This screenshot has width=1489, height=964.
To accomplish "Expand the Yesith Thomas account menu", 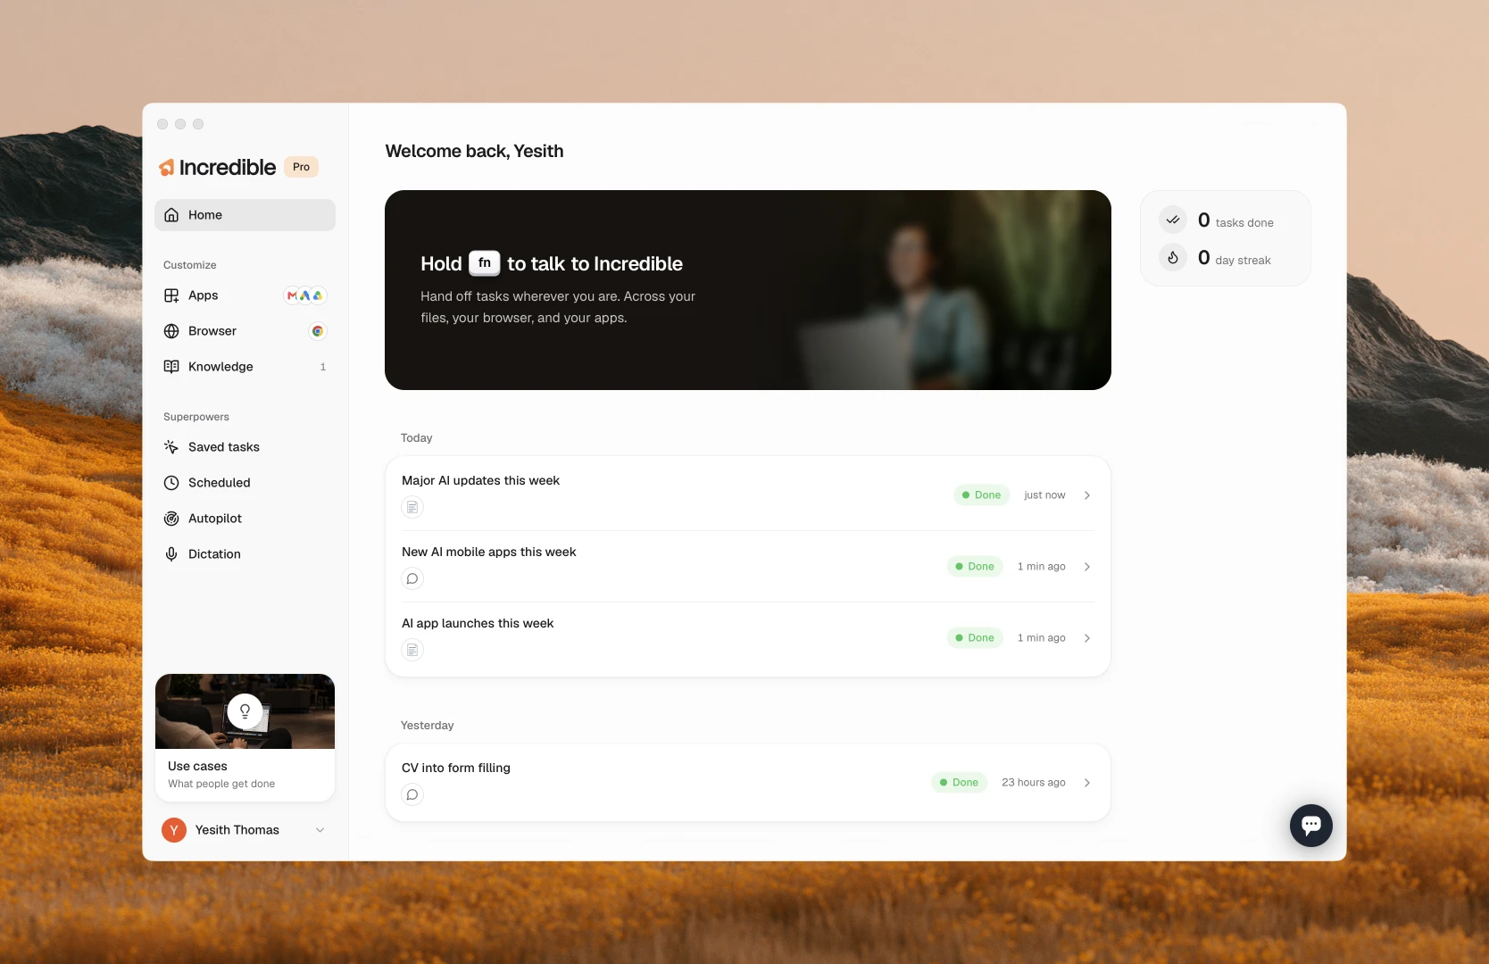I will tap(320, 830).
